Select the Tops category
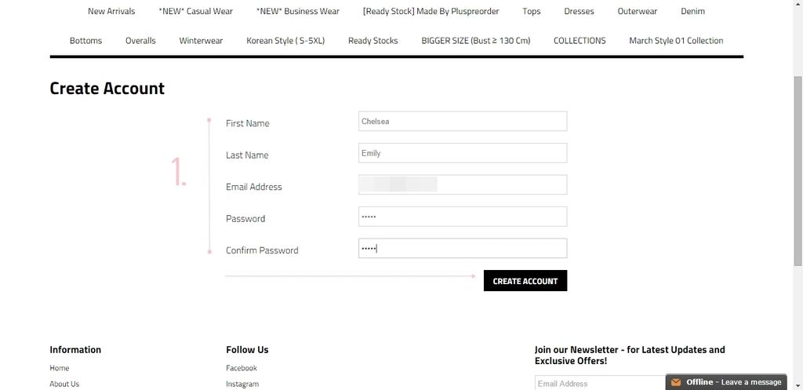 [x=531, y=11]
